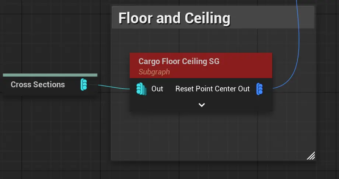This screenshot has width=339, height=179.
Task: Select the Cargo Floor Ceiling SG node title
Action: [x=179, y=61]
